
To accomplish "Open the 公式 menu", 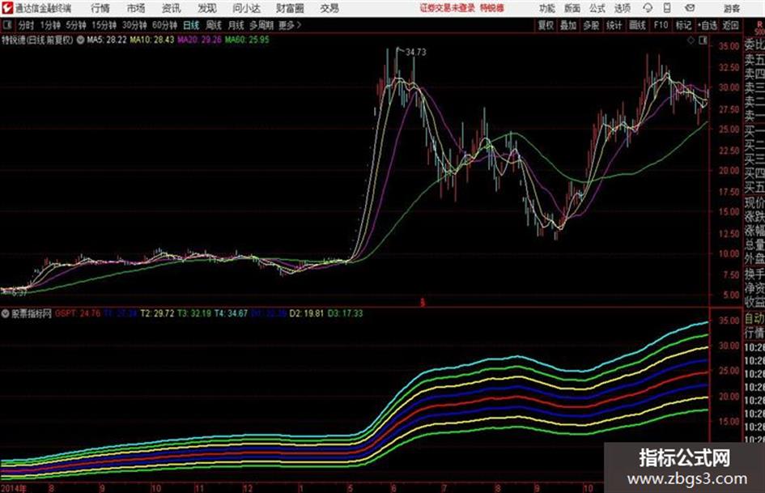I will pyautogui.click(x=597, y=8).
